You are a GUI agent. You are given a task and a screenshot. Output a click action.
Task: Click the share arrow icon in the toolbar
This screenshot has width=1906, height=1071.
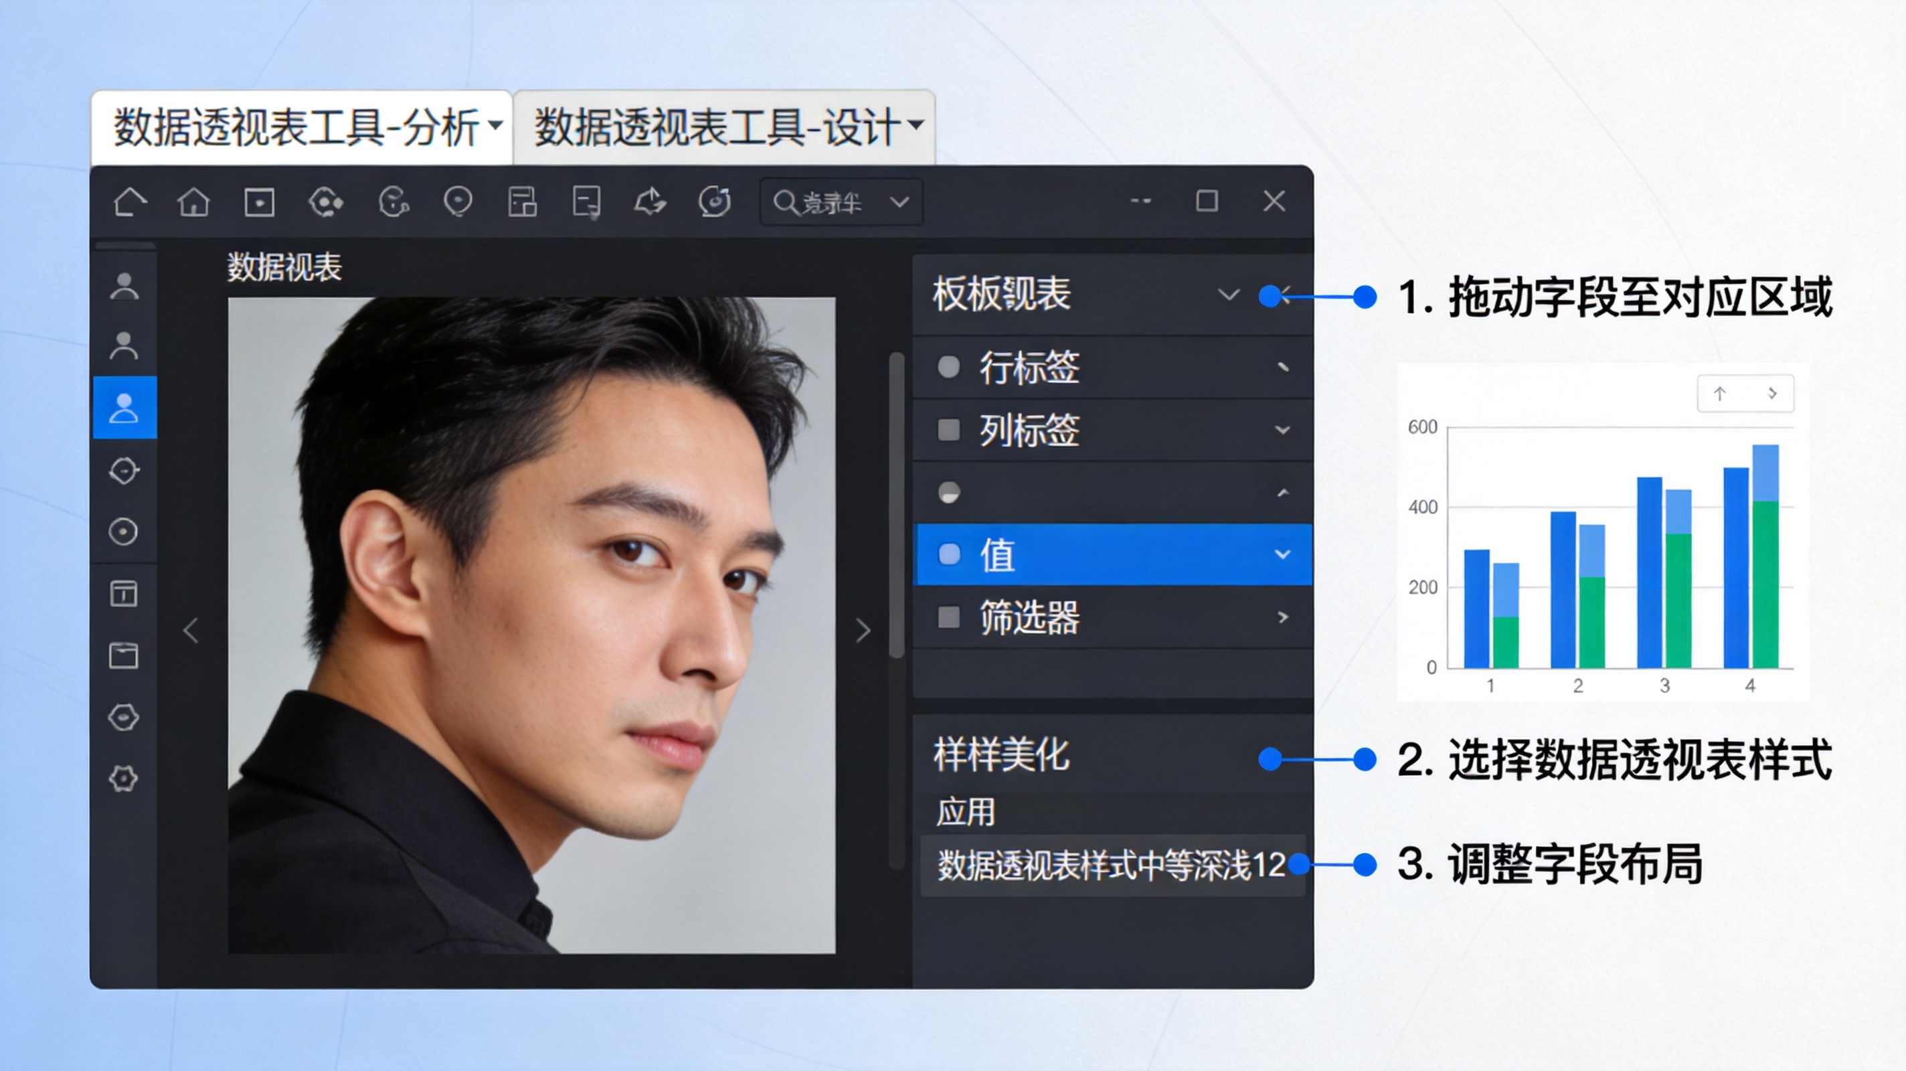pos(651,201)
